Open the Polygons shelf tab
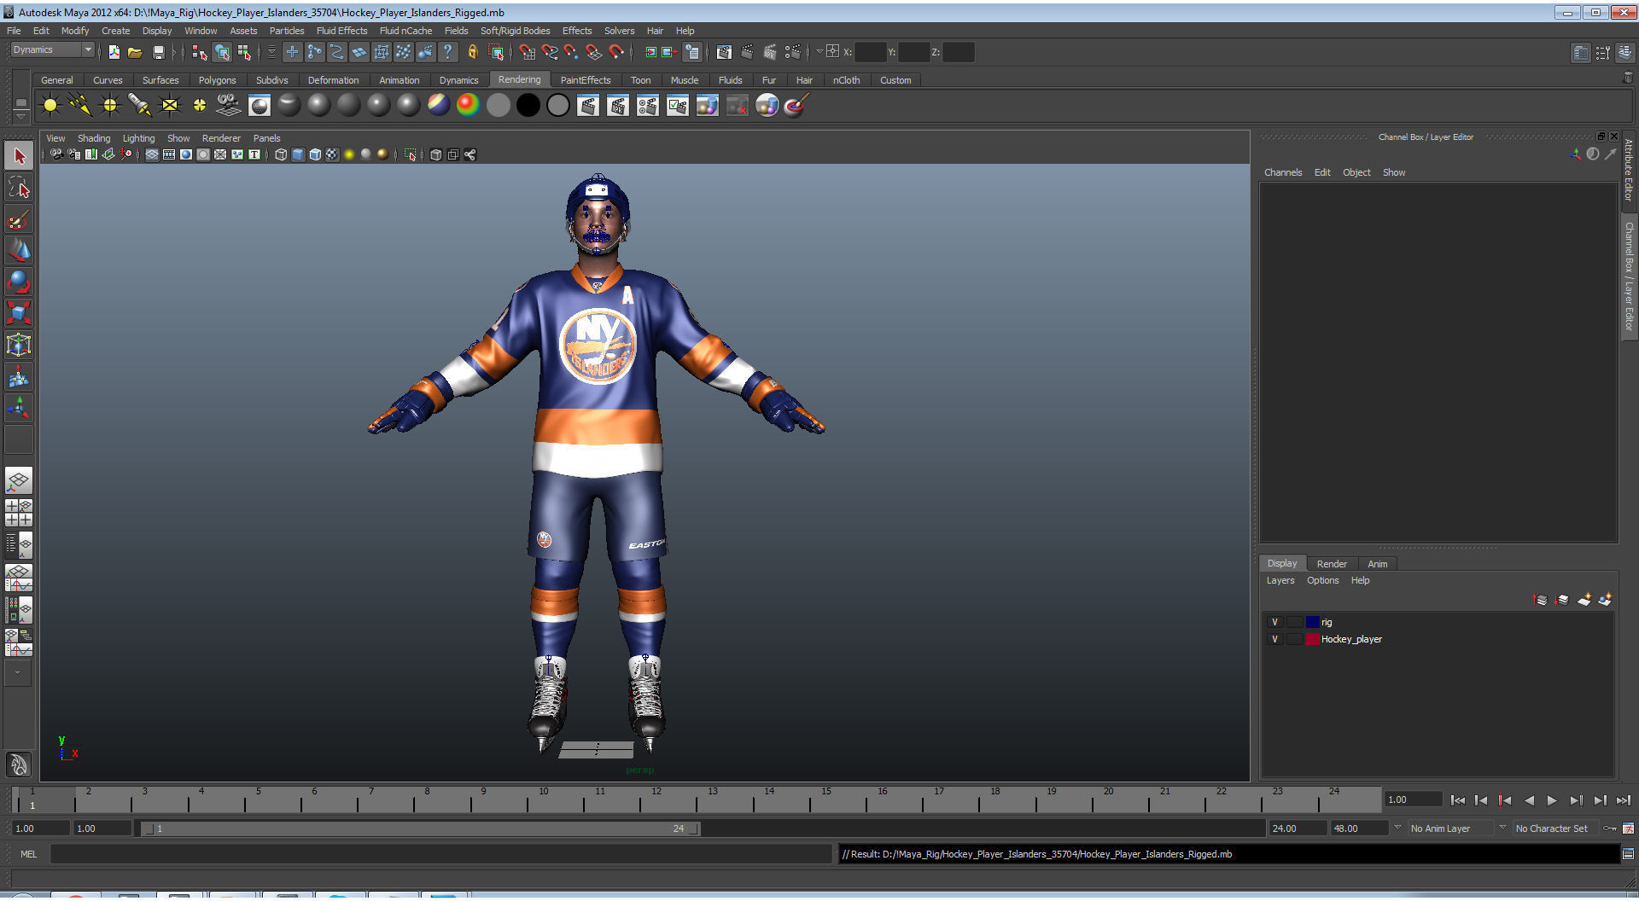This screenshot has width=1639, height=901. coord(217,80)
